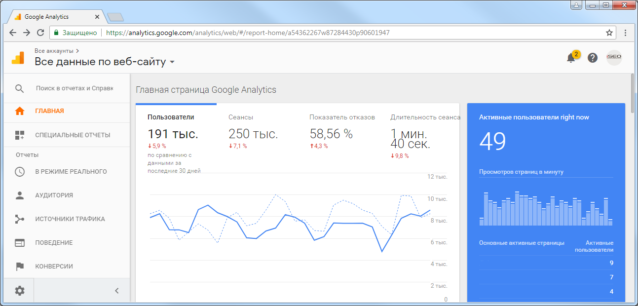Select the 'Сеансы' metric tab
Viewport: 638px width, 306px height.
click(241, 117)
